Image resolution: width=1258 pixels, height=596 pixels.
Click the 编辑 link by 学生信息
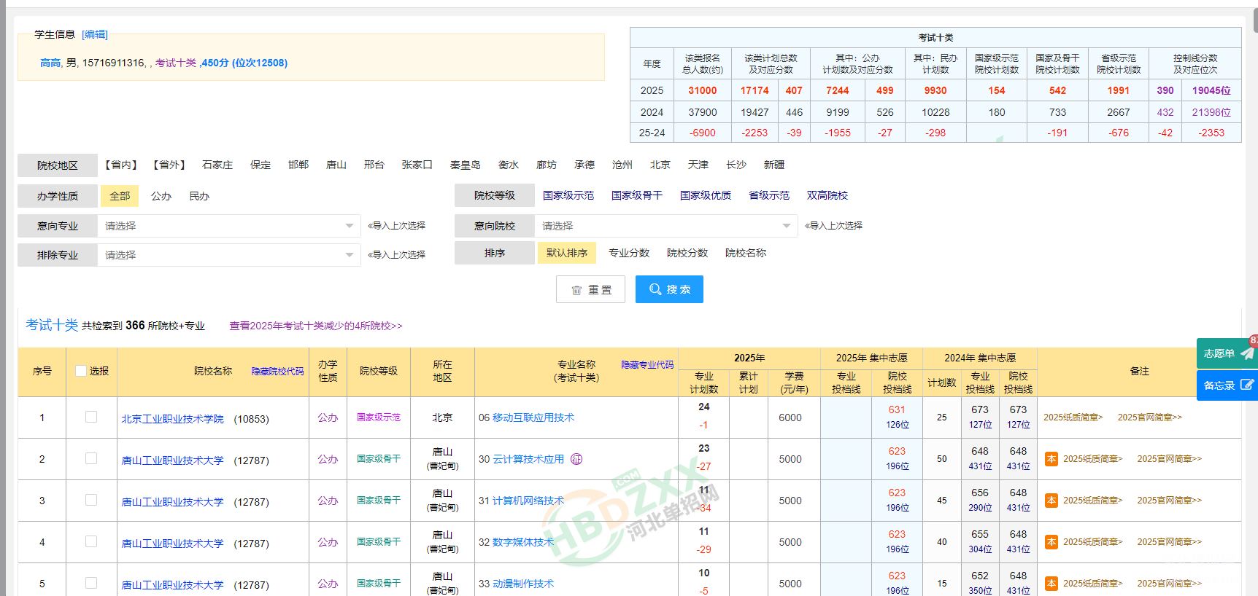[95, 34]
